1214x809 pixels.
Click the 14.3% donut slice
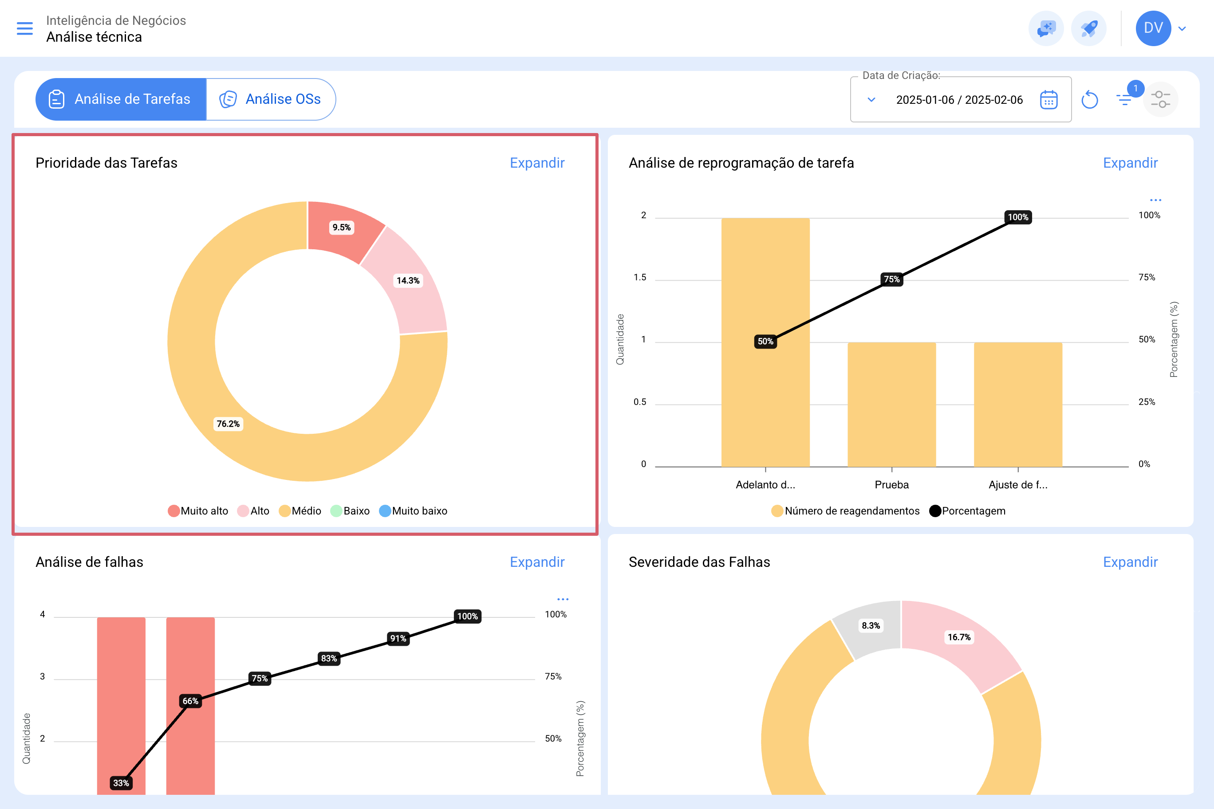point(408,281)
